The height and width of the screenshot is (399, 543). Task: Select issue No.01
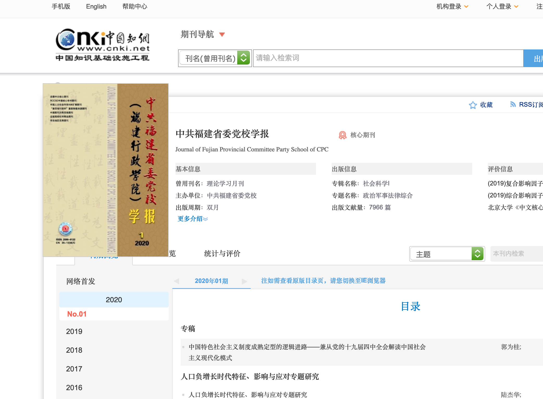pyautogui.click(x=77, y=314)
